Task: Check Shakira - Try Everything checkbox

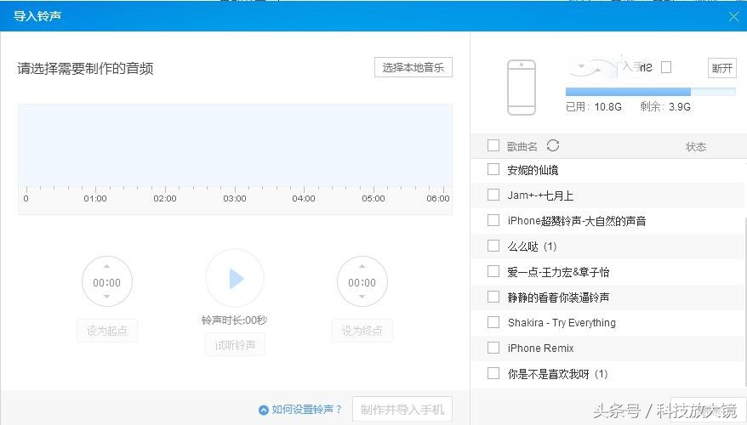Action: [x=493, y=322]
